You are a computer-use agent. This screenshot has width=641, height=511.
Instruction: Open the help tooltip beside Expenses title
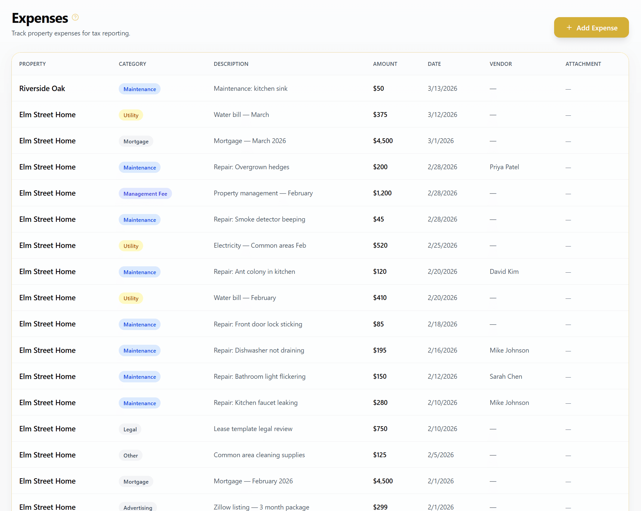75,17
